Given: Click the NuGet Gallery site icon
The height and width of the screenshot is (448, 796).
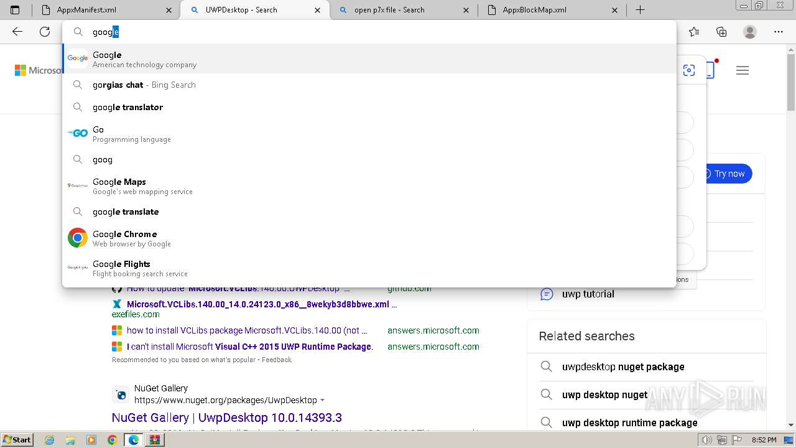Looking at the screenshot, I should (121, 394).
